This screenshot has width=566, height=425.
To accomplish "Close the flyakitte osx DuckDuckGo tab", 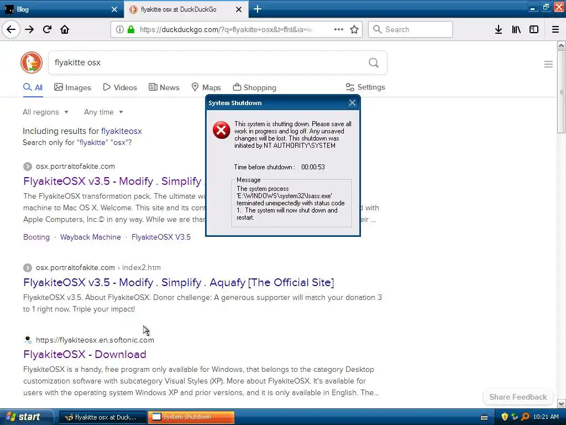I will coord(239,9).
